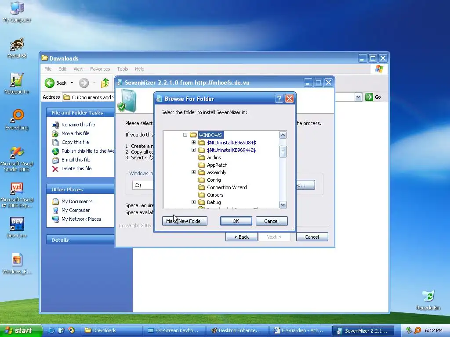Open the Tools menu in Downloads

tap(123, 69)
